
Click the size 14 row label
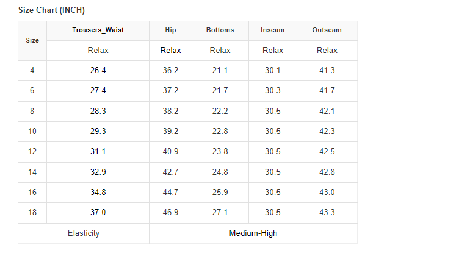pos(32,172)
